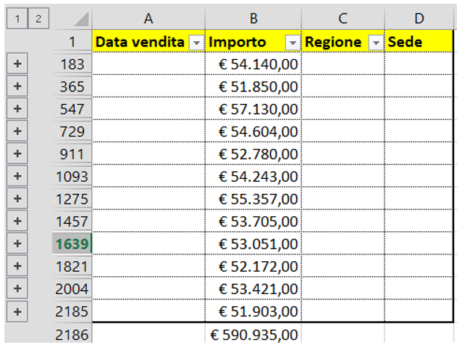Screen dimensions: 463x348
Task: Expand the group at row 1093
Action: pos(17,175)
